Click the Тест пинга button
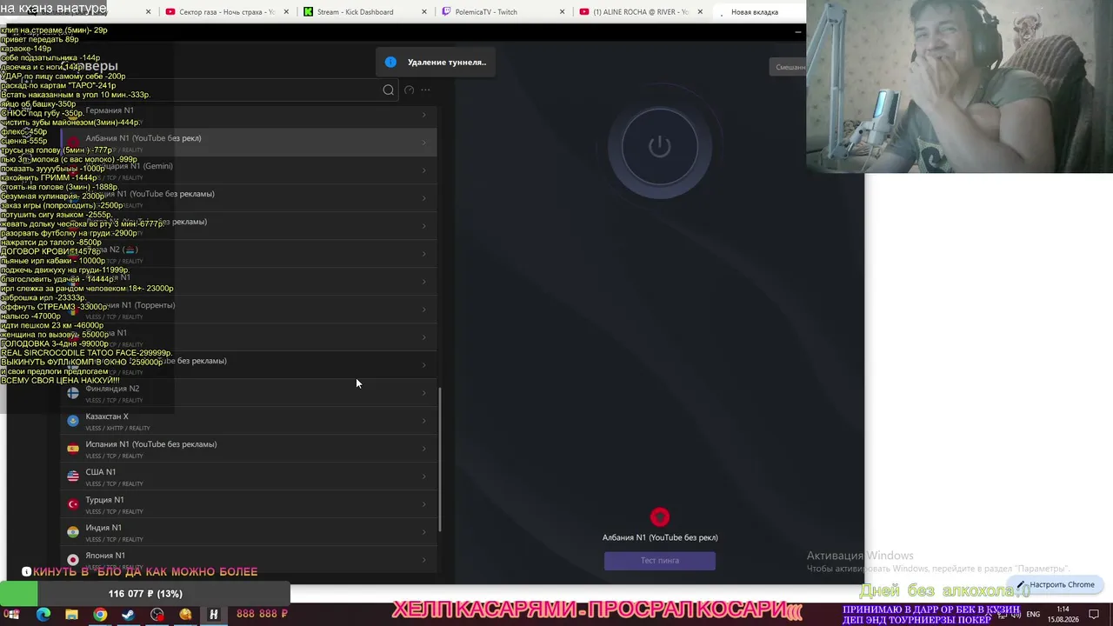 click(x=660, y=561)
